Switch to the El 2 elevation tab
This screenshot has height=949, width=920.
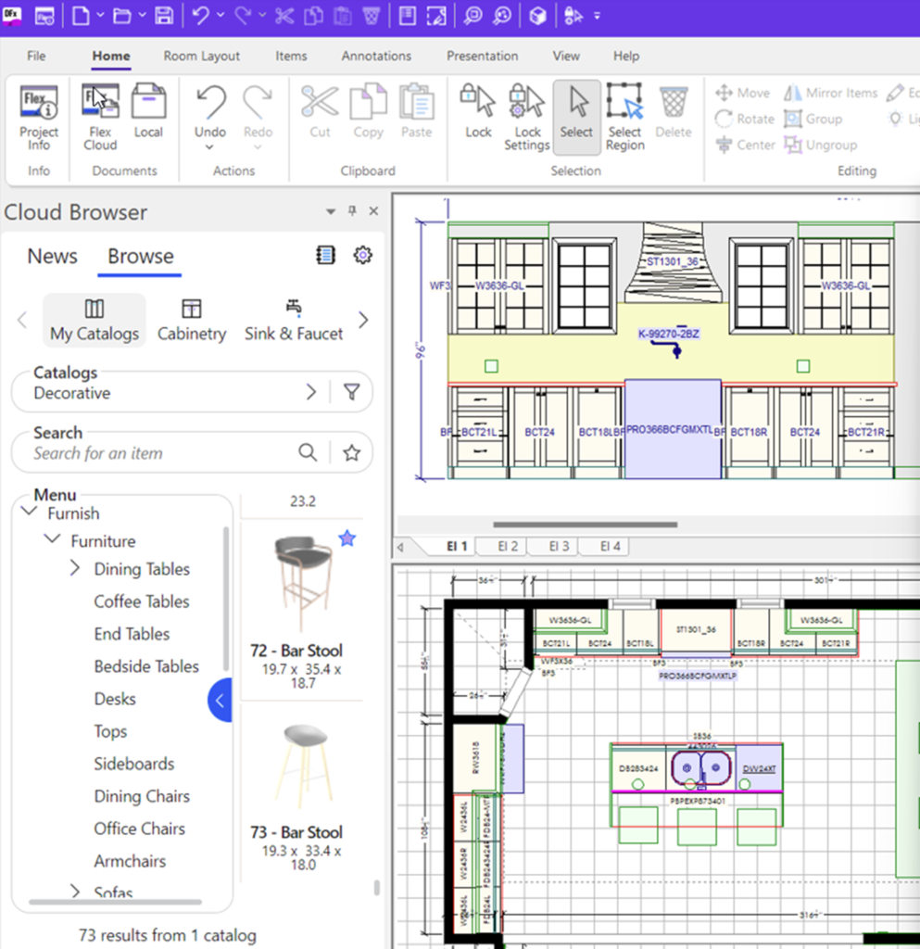pyautogui.click(x=508, y=547)
